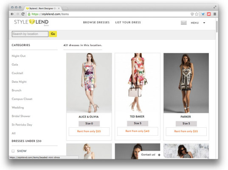
Task: Open the blonde model dress thumbnail
Action: tap(89, 151)
